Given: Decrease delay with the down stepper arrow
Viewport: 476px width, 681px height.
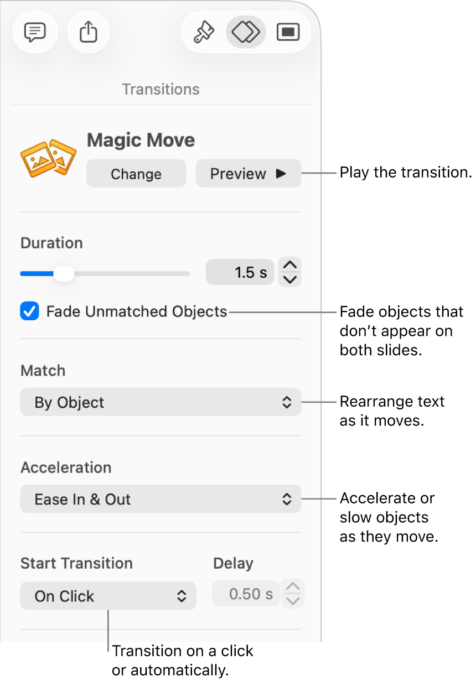Looking at the screenshot, I should tap(293, 600).
